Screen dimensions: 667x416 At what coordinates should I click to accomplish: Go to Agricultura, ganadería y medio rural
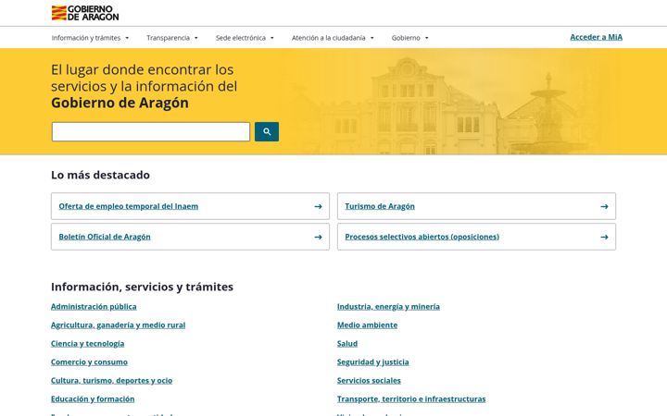coord(119,325)
